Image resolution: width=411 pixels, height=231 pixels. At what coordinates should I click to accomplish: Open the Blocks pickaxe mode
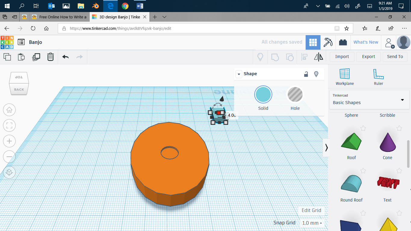tap(328, 42)
